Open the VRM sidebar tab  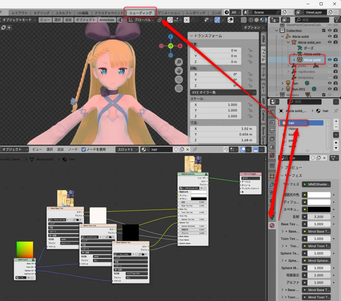point(263,39)
